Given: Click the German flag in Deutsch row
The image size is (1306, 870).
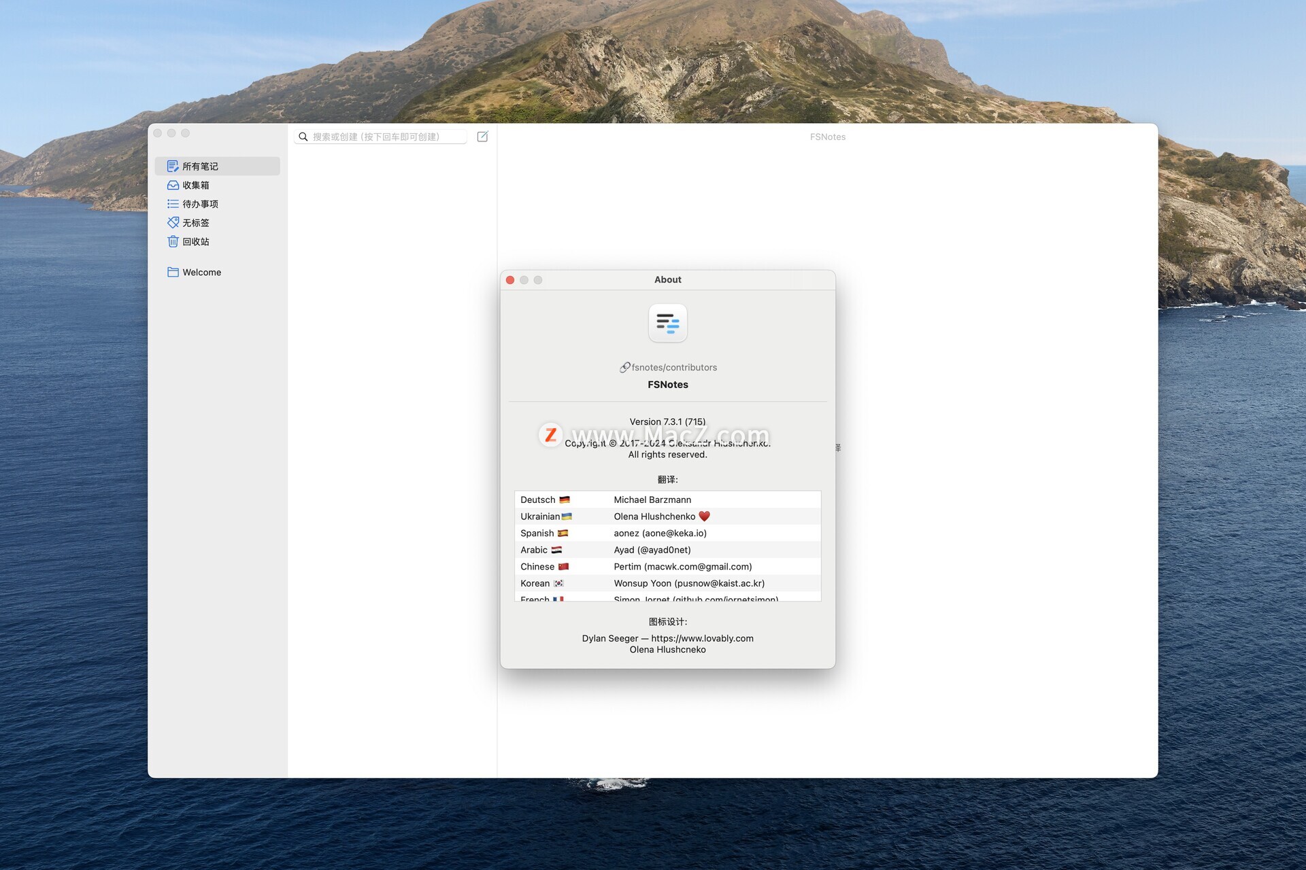Looking at the screenshot, I should coord(565,500).
